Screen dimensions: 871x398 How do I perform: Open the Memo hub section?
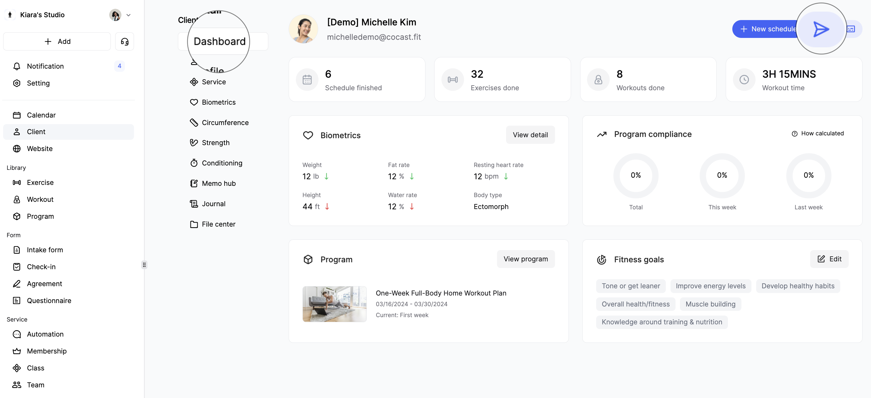pos(218,183)
